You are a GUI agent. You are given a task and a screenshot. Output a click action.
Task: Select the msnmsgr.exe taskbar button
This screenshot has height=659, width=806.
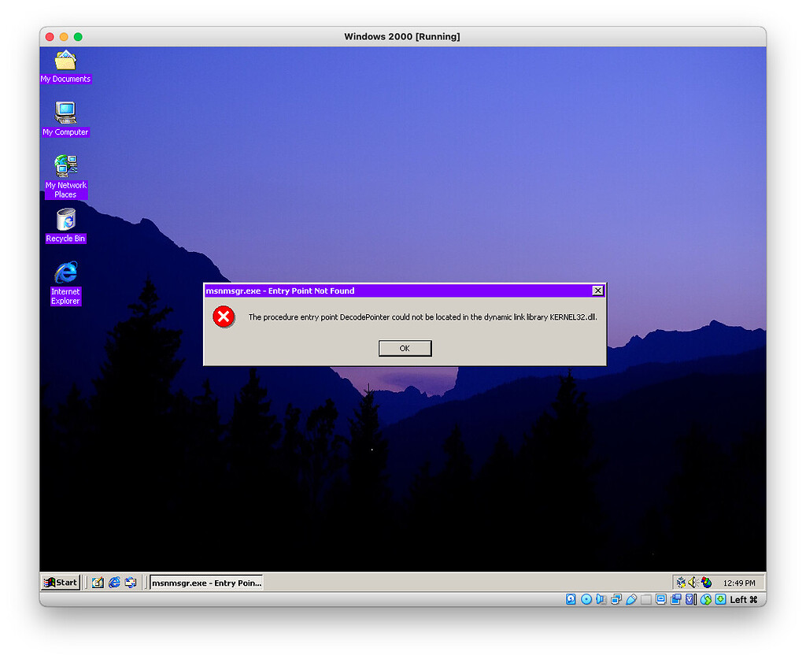205,583
